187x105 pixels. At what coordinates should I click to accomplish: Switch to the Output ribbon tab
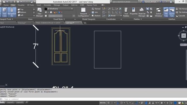[65, 5]
